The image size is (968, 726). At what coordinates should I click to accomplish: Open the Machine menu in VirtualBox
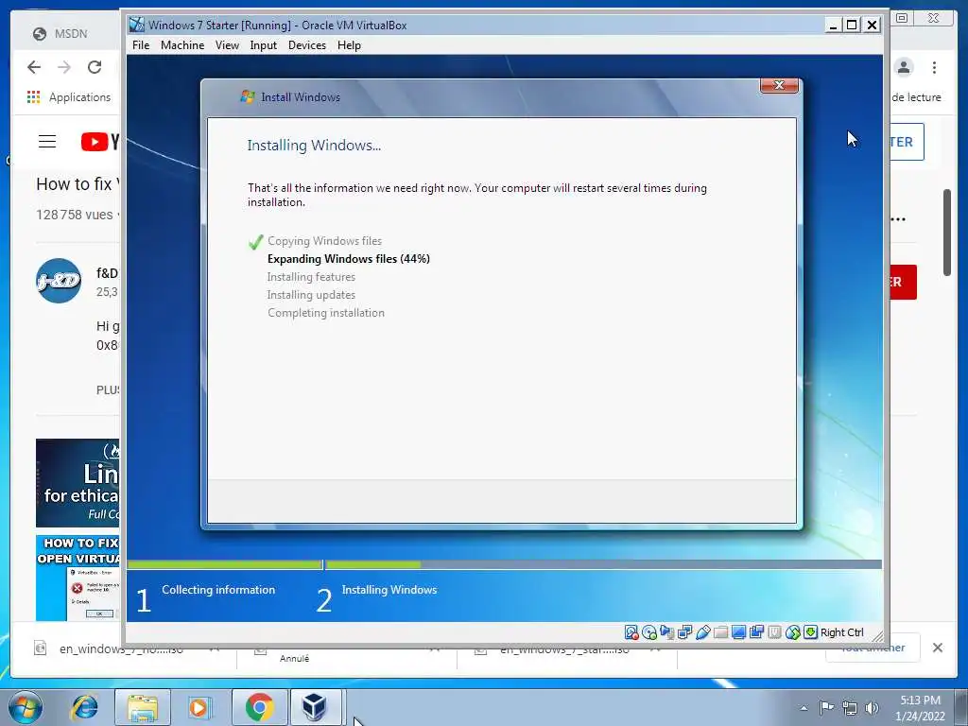tap(182, 45)
